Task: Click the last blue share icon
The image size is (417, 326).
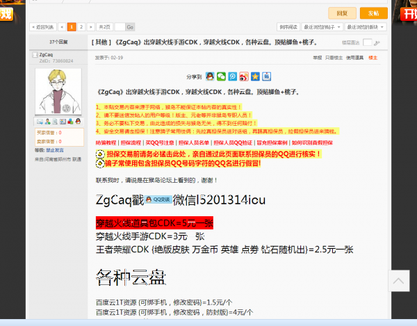Action: pyautogui.click(x=266, y=76)
